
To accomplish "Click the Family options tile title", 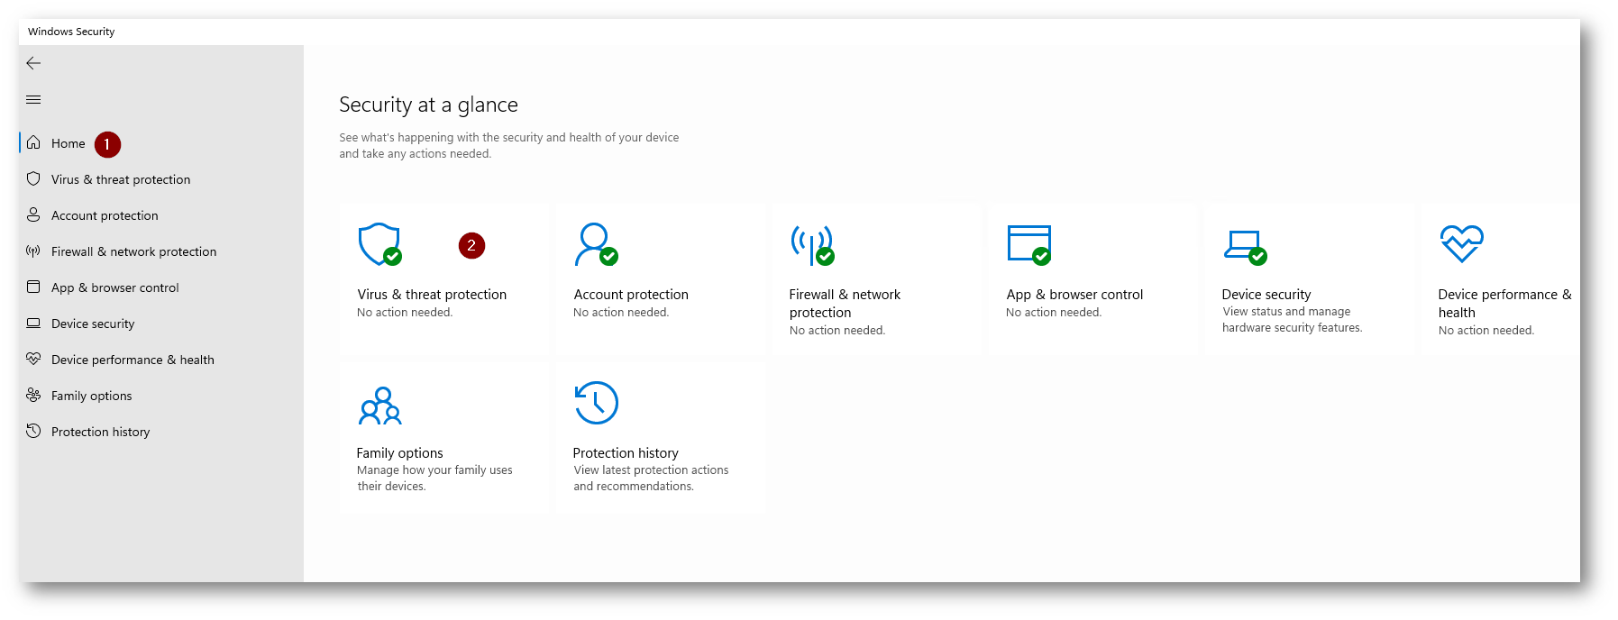I will point(399,453).
